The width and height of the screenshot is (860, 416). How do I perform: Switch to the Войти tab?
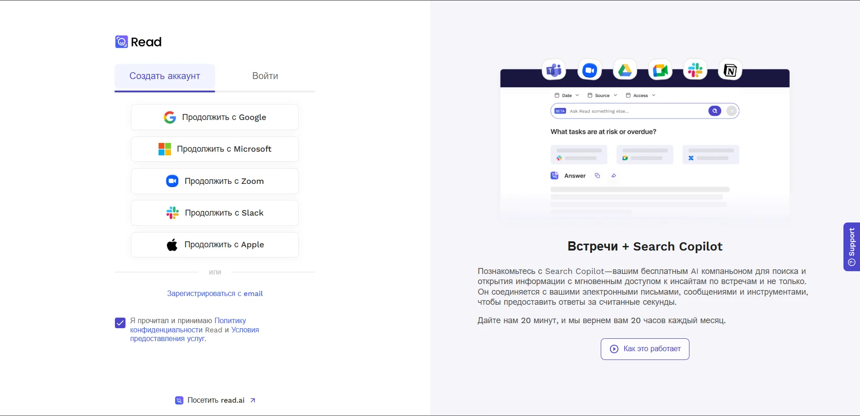point(265,76)
